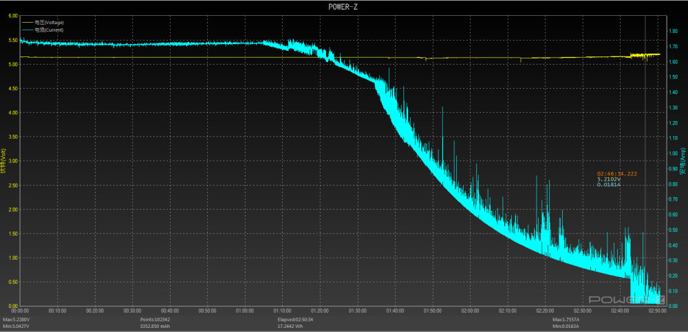Screen dimensions: 688x332
Task: Click the Elapsed:02:50:34 statistic
Action: tap(295, 320)
